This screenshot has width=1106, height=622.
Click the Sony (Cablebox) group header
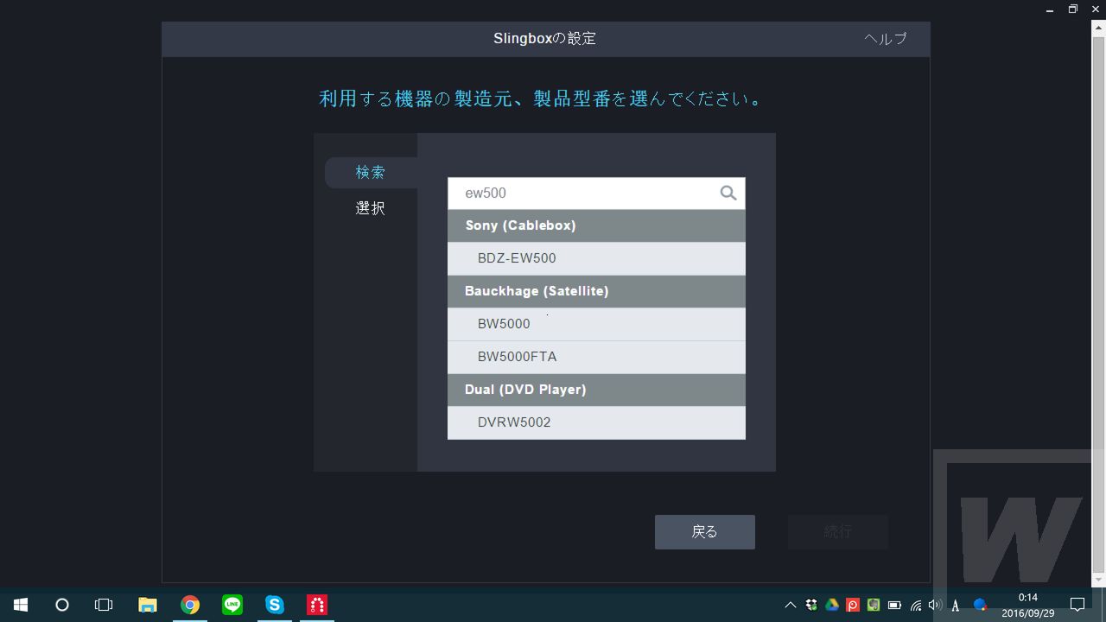tap(596, 225)
